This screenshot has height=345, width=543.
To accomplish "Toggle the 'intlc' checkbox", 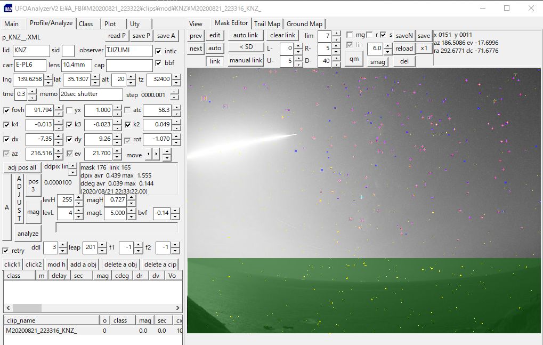I will [x=158, y=51].
